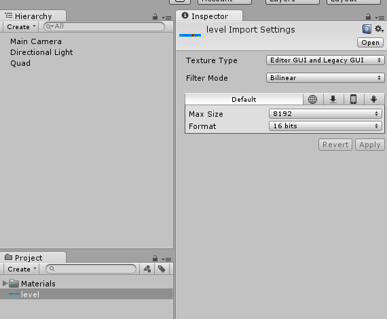Click the level Import Settings title
The image size is (387, 319).
point(251,30)
